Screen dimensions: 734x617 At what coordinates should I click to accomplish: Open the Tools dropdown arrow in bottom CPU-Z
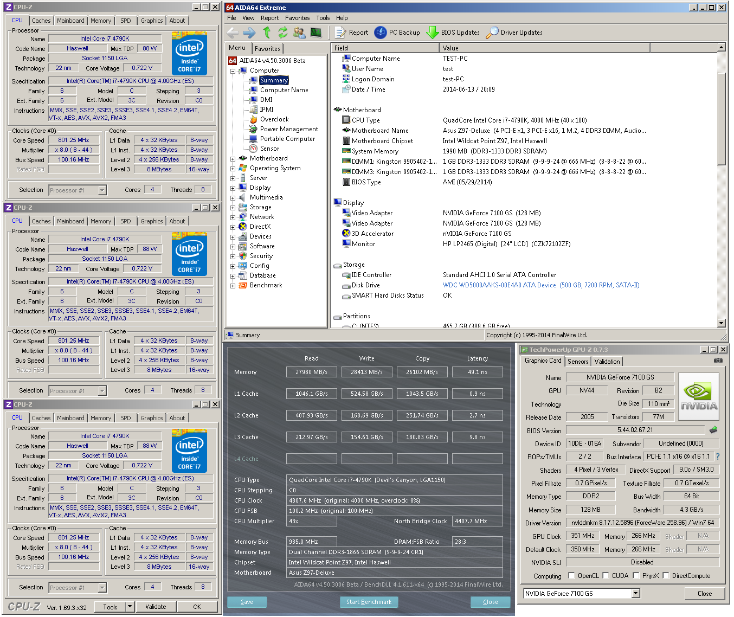tap(130, 607)
